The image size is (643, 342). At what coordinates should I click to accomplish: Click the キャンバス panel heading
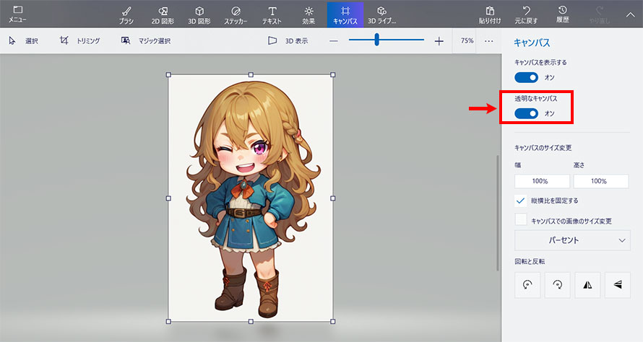532,43
